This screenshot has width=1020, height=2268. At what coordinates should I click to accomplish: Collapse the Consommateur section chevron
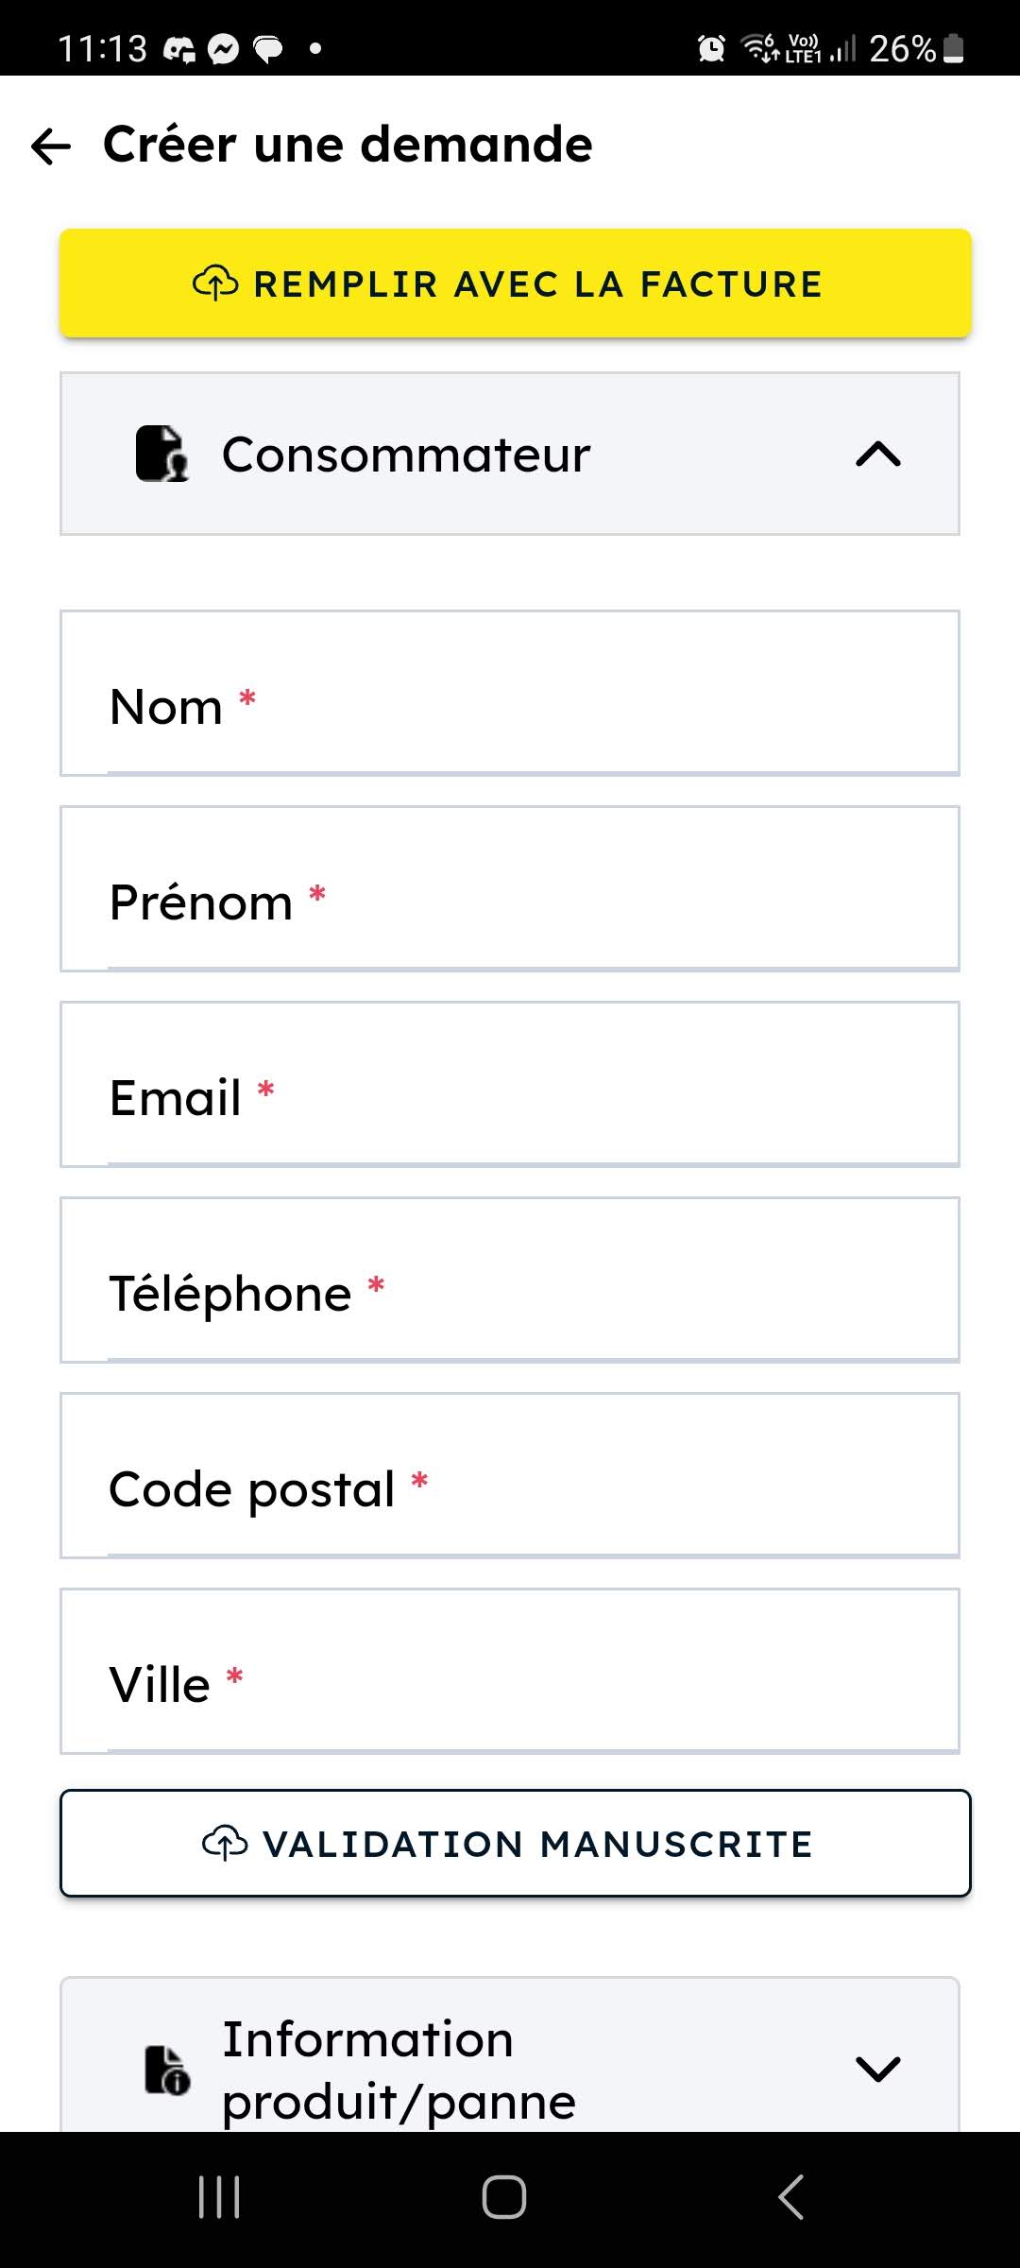(x=877, y=455)
